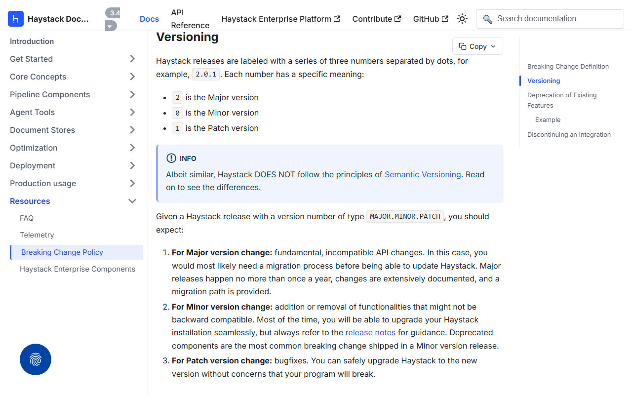This screenshot has width=632, height=395.
Task: Select Breaking Change Policy in sidebar
Action: tap(77, 252)
